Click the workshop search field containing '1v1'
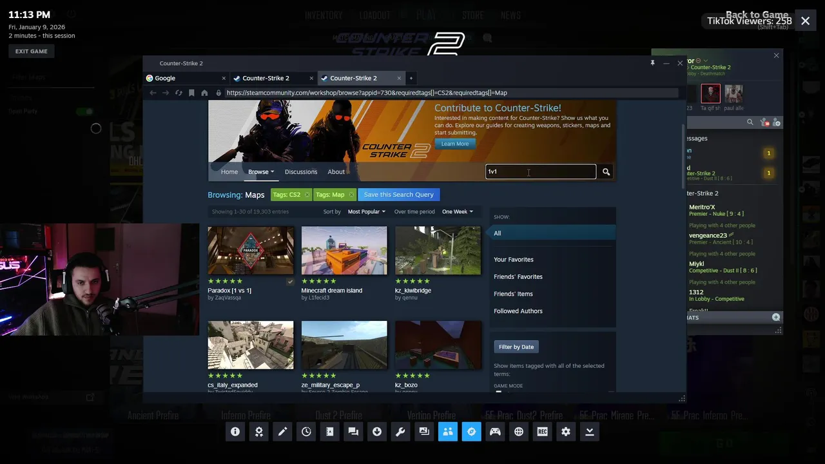Image resolution: width=825 pixels, height=464 pixels. 541,171
